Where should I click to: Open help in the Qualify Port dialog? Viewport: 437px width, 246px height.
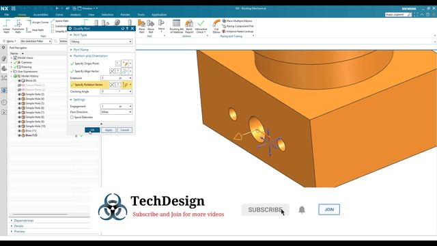point(128,29)
